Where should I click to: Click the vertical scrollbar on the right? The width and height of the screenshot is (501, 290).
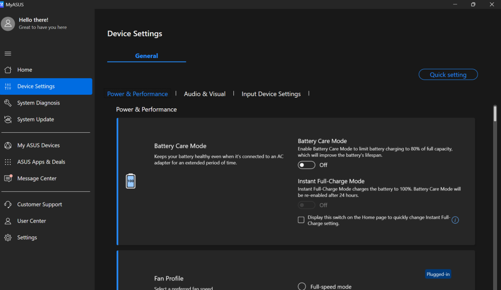tap(495, 113)
